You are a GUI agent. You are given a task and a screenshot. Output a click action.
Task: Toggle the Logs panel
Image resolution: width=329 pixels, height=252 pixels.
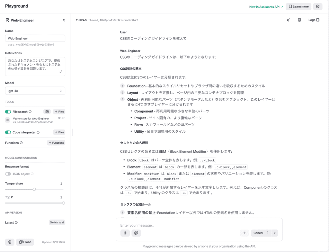coord(314,20)
